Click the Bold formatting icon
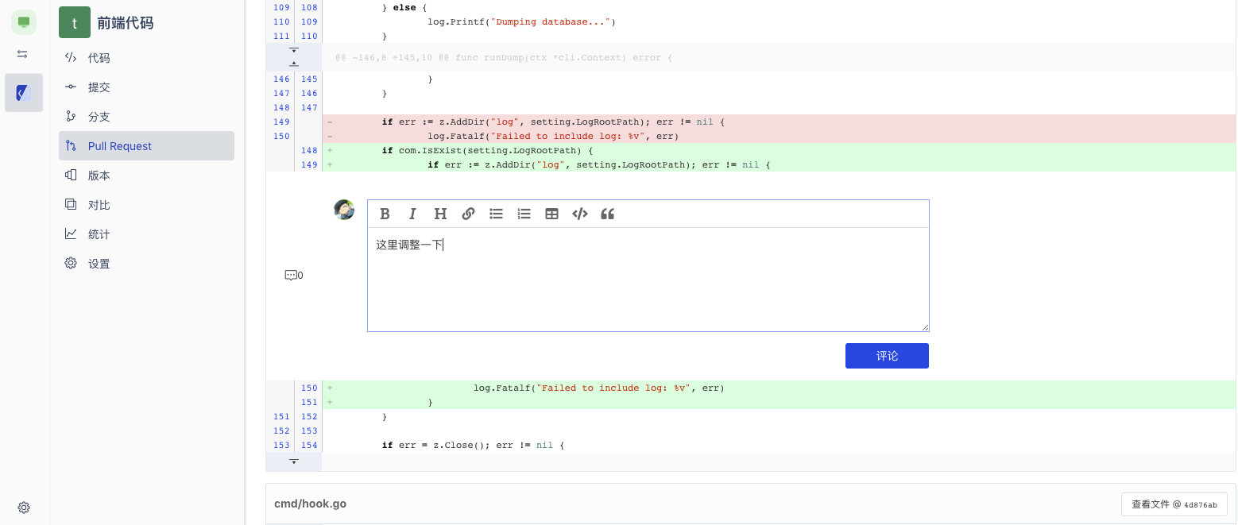This screenshot has height=525, width=1238. (x=385, y=214)
